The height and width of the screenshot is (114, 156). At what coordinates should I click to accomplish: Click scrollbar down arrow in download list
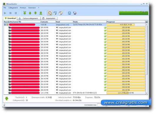tap(147, 93)
